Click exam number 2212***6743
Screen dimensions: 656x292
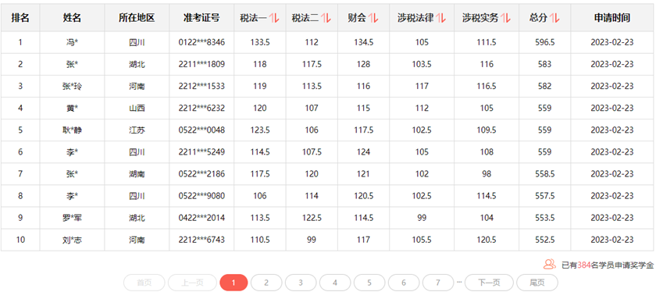point(201,240)
